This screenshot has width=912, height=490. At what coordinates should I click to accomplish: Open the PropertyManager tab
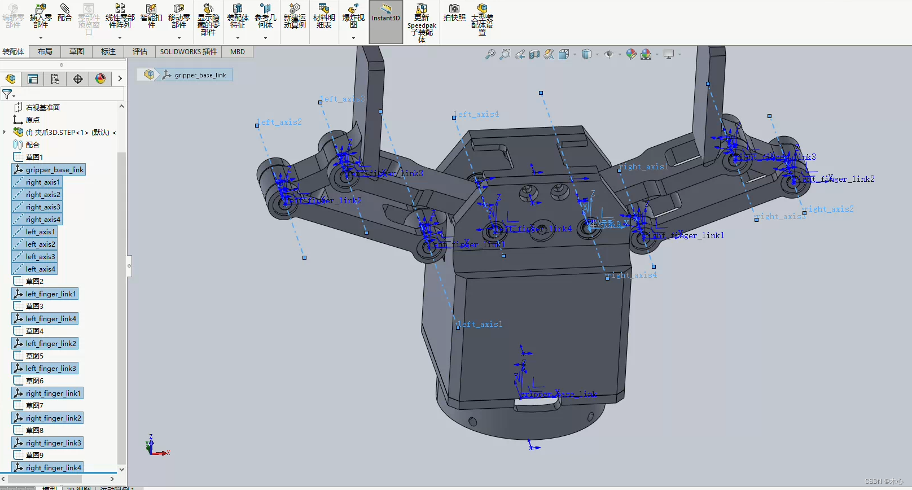pos(33,79)
